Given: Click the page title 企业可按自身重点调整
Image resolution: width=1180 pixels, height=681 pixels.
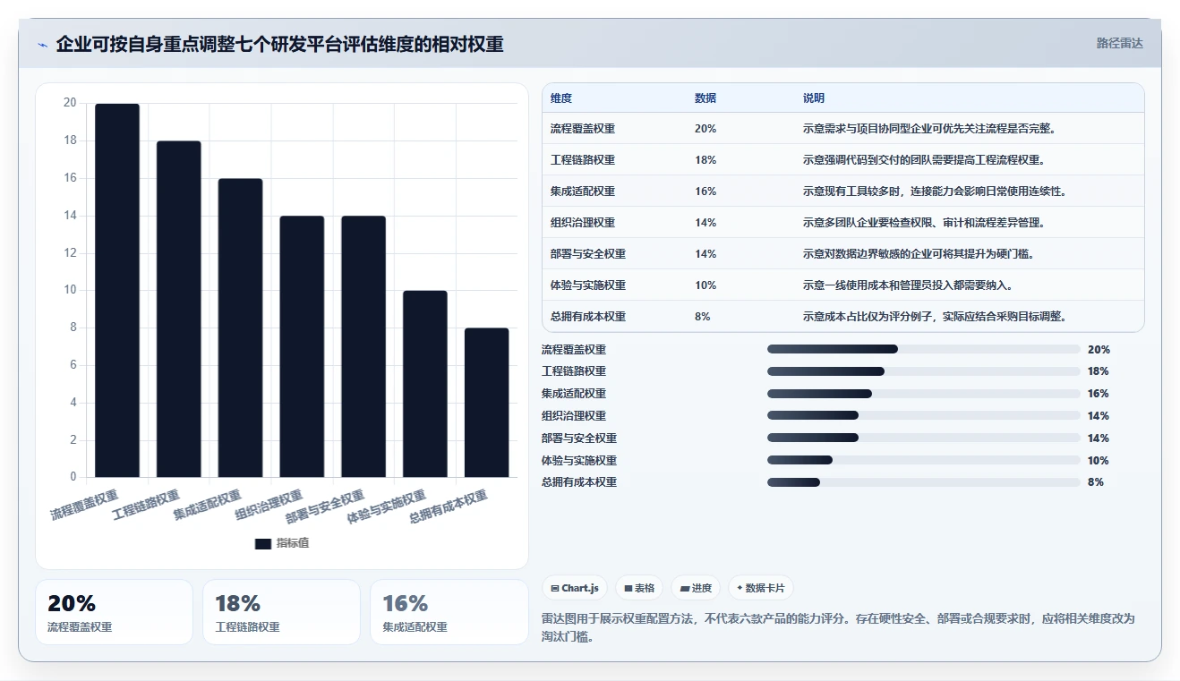Looking at the screenshot, I should click(279, 44).
